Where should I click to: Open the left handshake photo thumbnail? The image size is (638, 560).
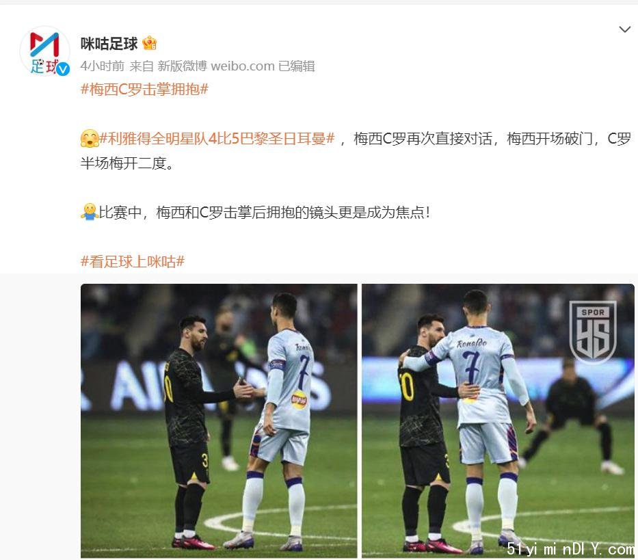point(219,421)
